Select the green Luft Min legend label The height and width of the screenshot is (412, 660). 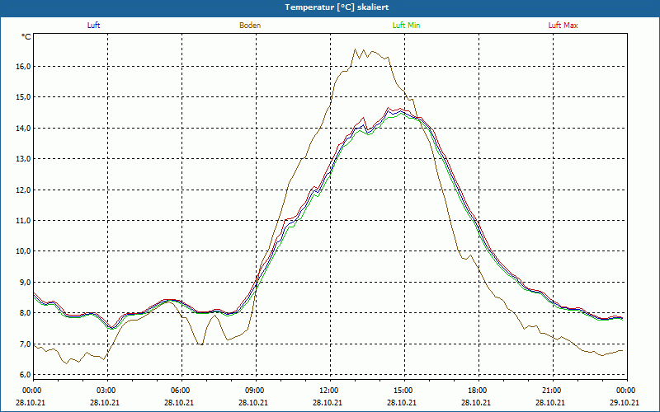coord(406,26)
